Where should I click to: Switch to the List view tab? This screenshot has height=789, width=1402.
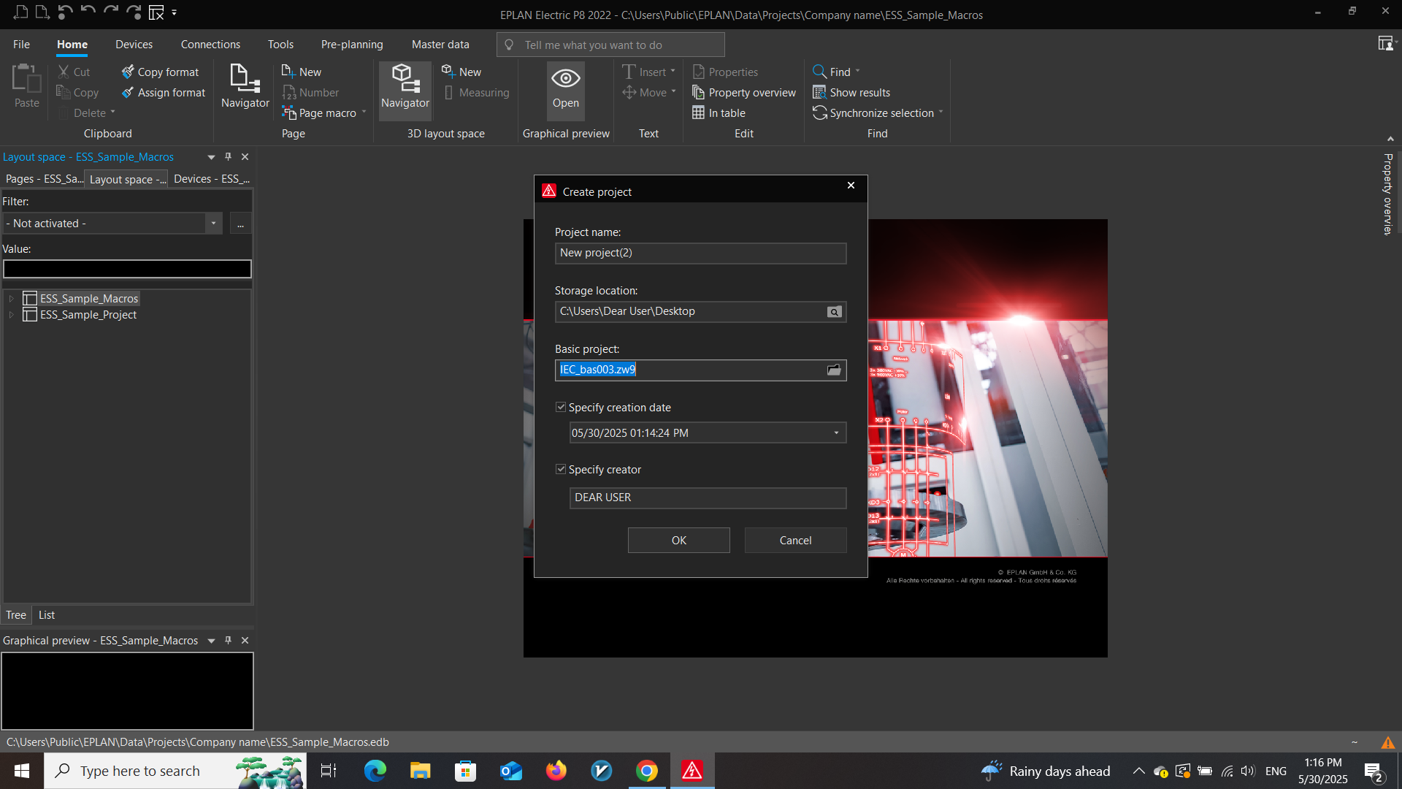(47, 615)
